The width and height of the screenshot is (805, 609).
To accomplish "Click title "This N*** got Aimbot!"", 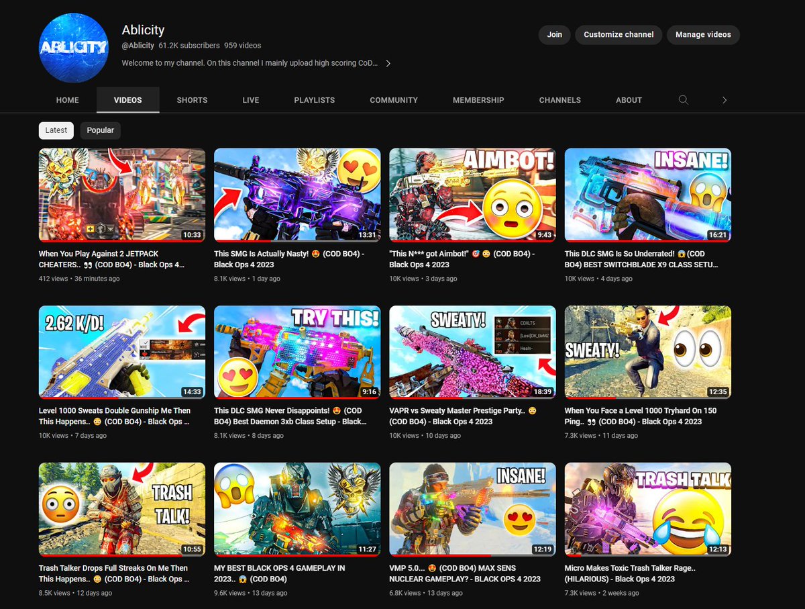I will (463, 259).
